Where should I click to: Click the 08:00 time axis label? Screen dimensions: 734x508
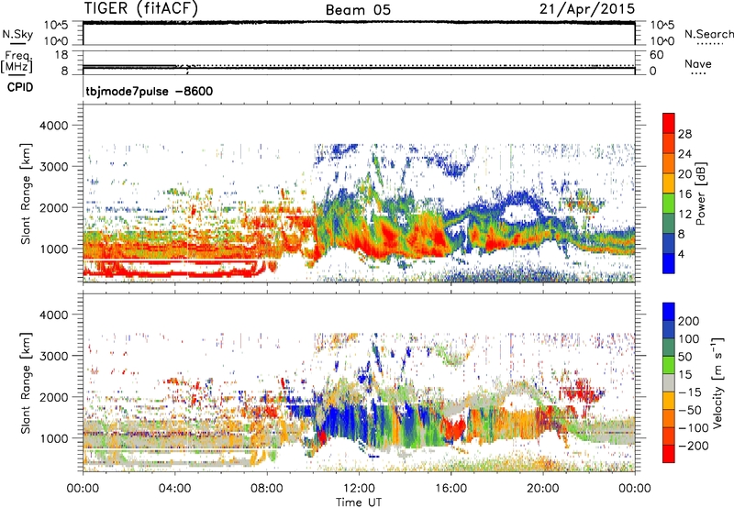click(x=267, y=489)
